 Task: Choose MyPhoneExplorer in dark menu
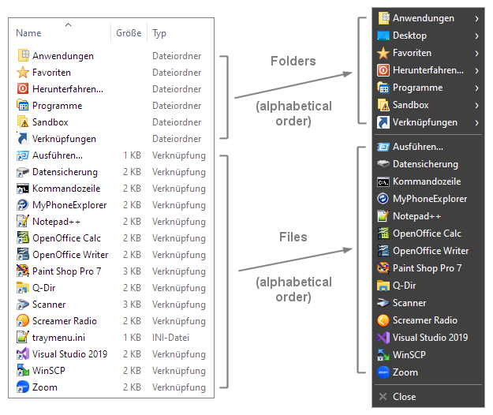tap(428, 199)
